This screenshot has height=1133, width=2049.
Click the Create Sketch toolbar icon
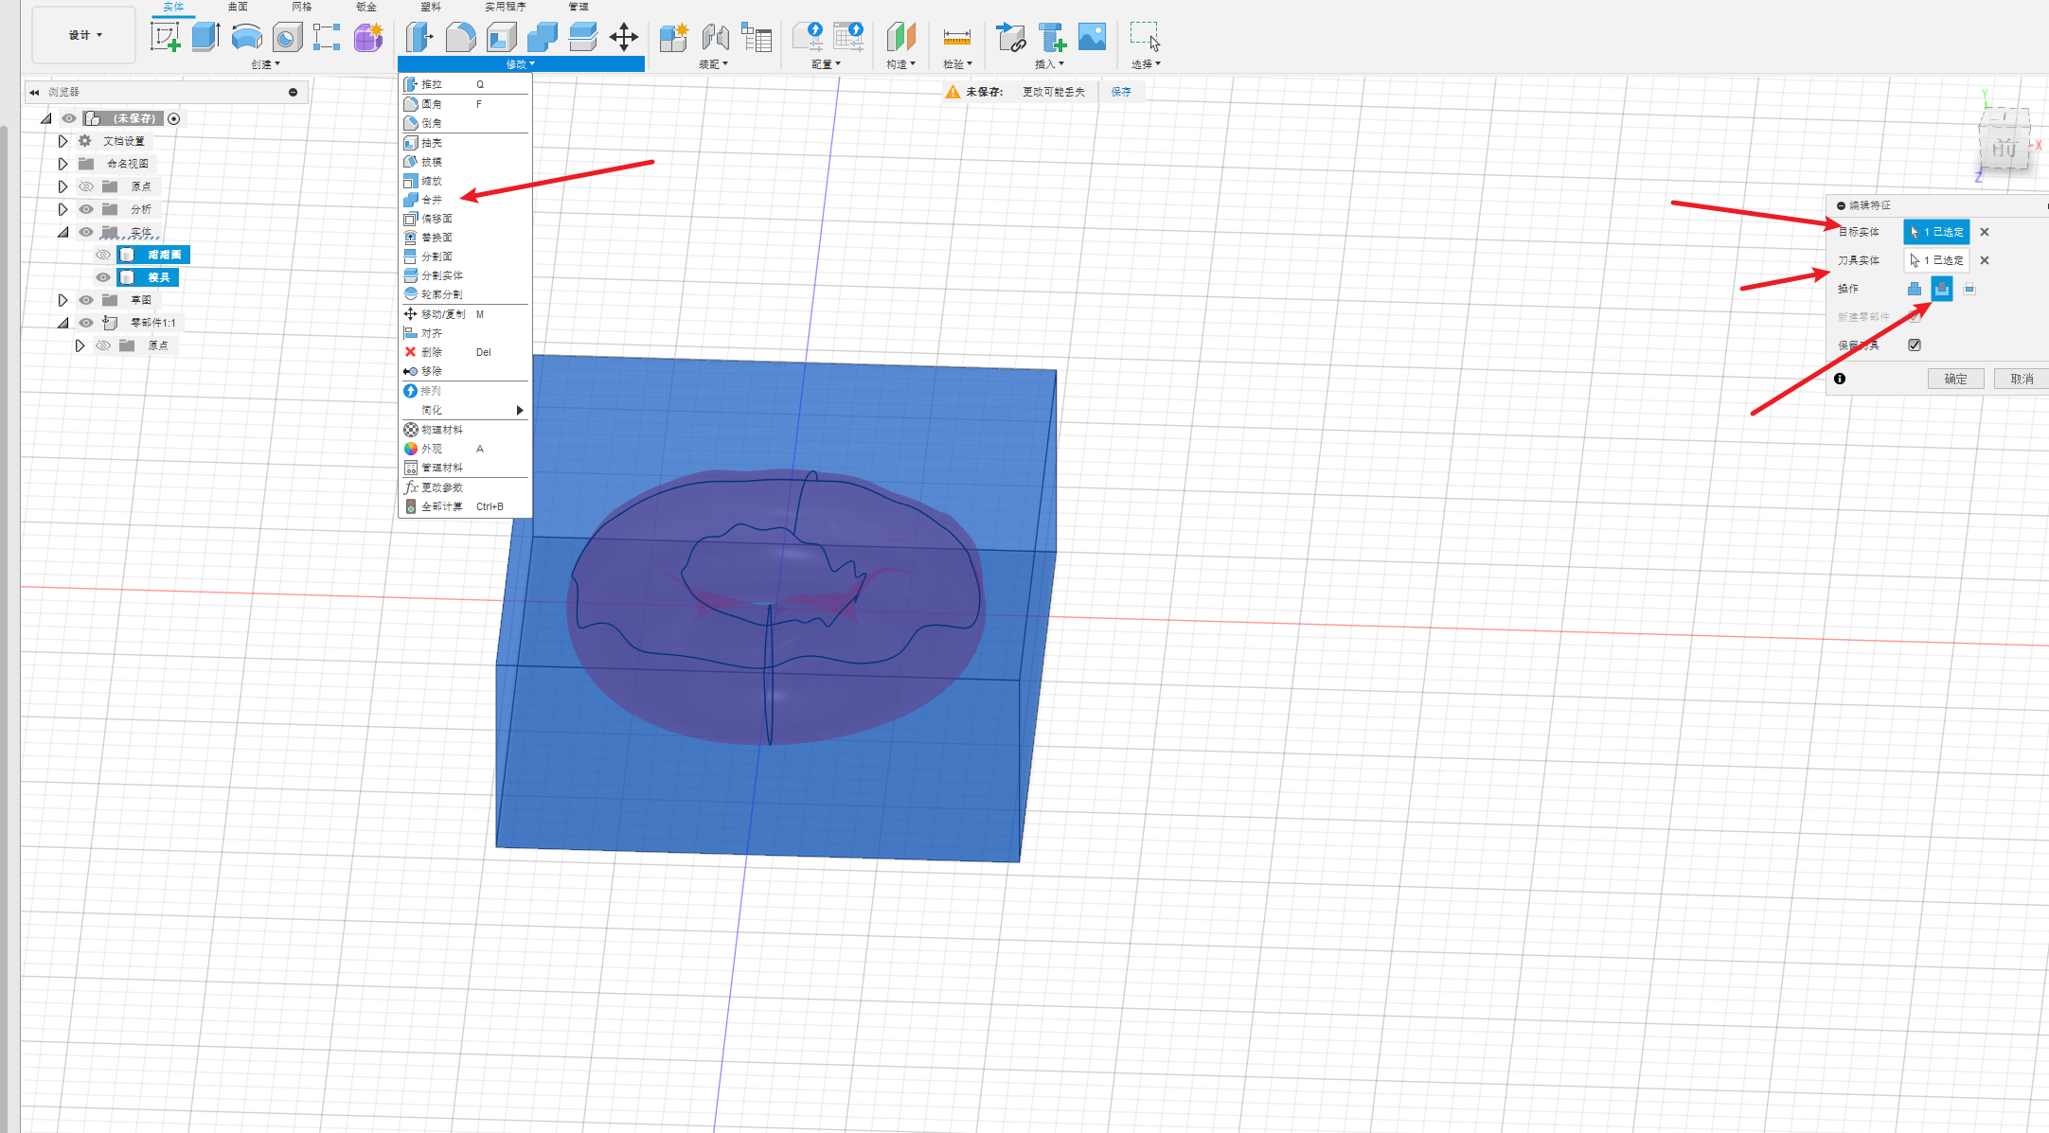pyautogui.click(x=165, y=37)
